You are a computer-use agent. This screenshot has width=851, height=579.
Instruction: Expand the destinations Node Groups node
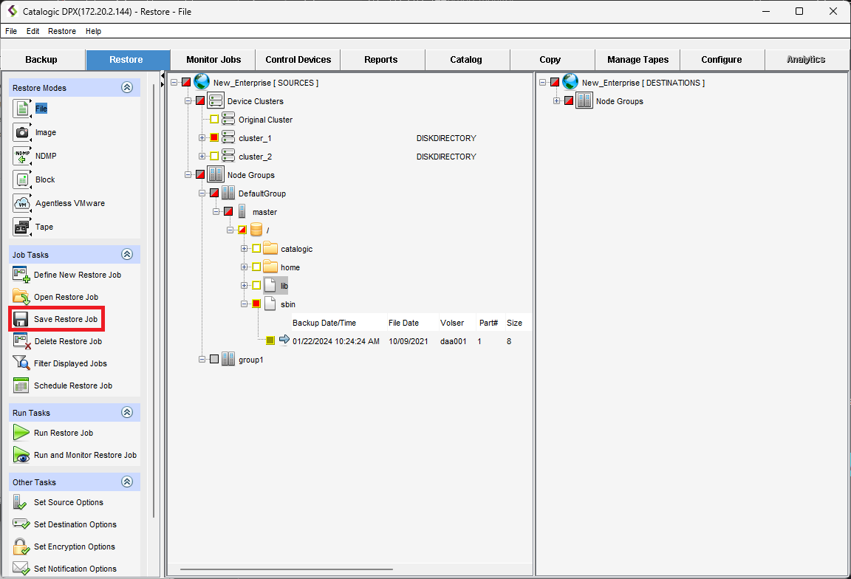click(556, 101)
